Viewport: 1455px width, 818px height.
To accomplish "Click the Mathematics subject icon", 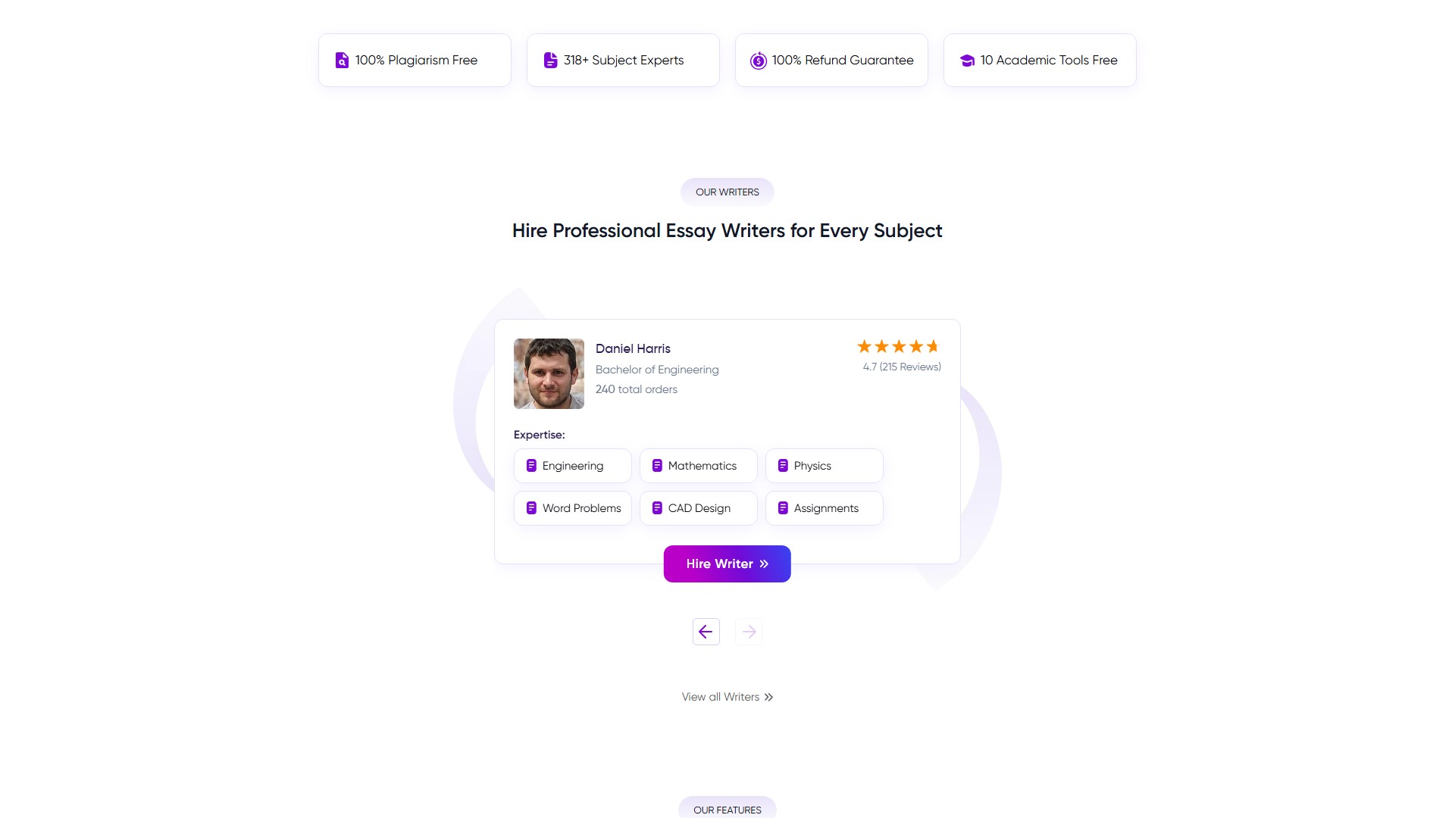I will pos(656,465).
